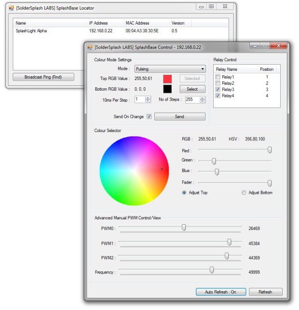
Task: Click the Red slider handle
Action: point(270,150)
